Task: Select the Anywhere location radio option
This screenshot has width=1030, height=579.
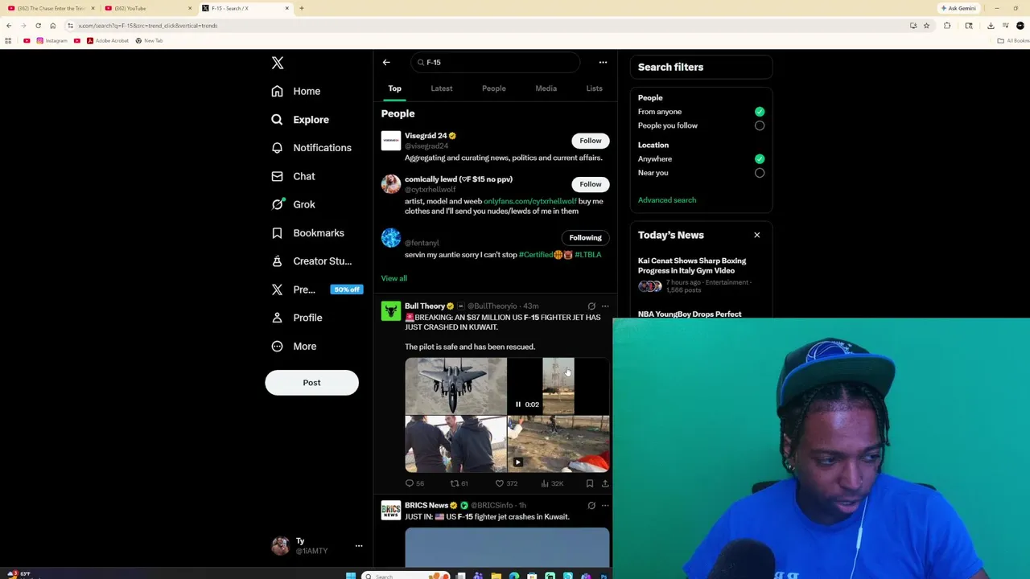Action: click(759, 159)
